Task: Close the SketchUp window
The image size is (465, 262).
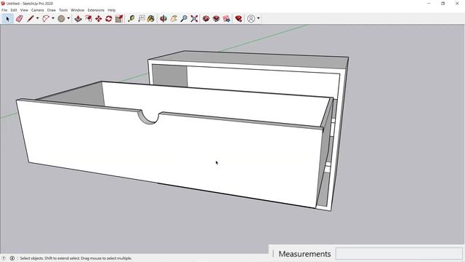Action: click(457, 3)
